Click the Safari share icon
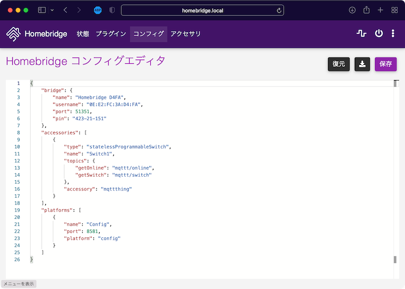 point(367,10)
